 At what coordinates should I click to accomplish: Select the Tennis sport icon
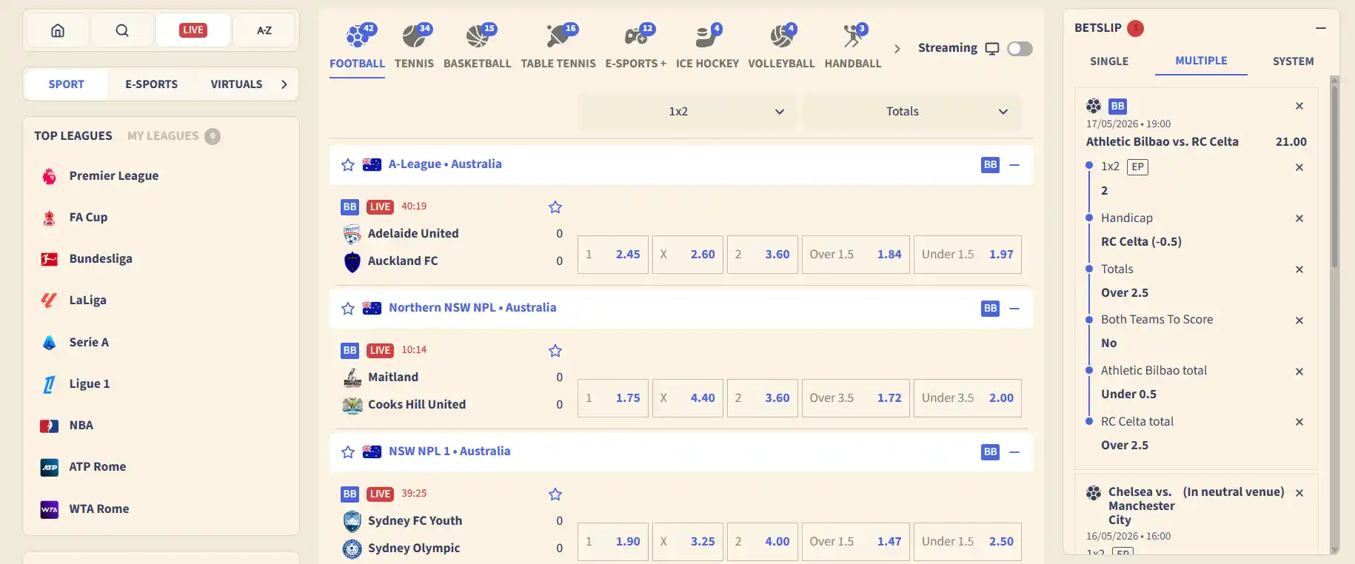[x=414, y=36]
